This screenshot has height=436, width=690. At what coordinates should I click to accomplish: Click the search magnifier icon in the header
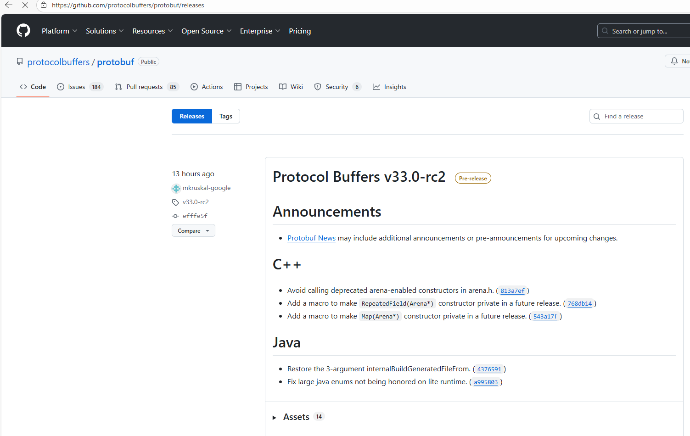point(606,31)
